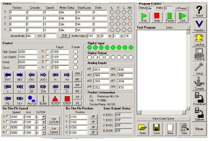Click the red ISTOP square
This screenshot has width=210, height=141.
67,100
